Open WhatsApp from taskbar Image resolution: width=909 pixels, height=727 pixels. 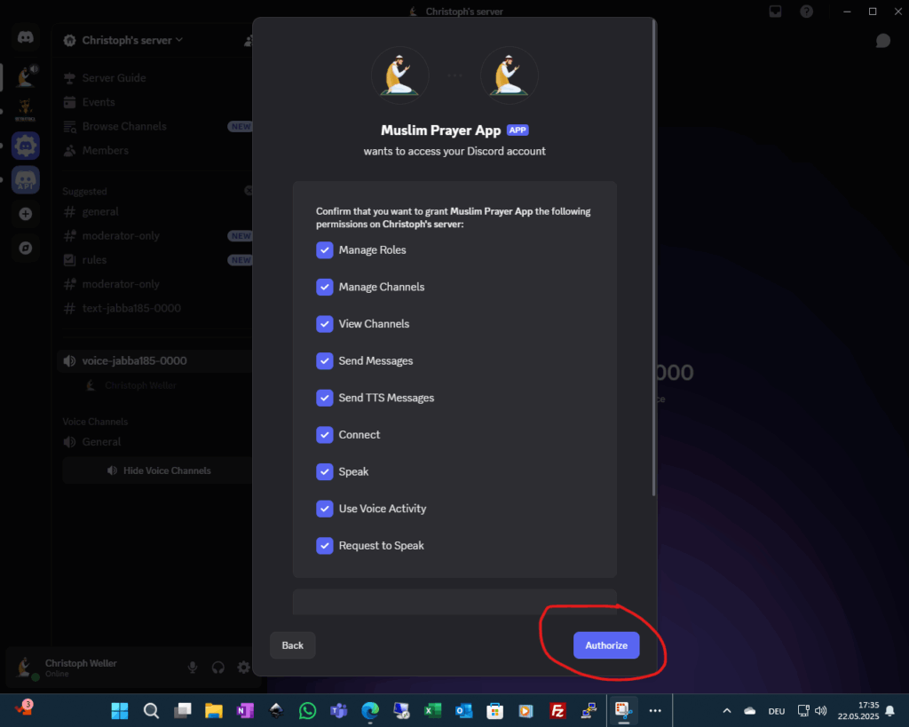(308, 711)
